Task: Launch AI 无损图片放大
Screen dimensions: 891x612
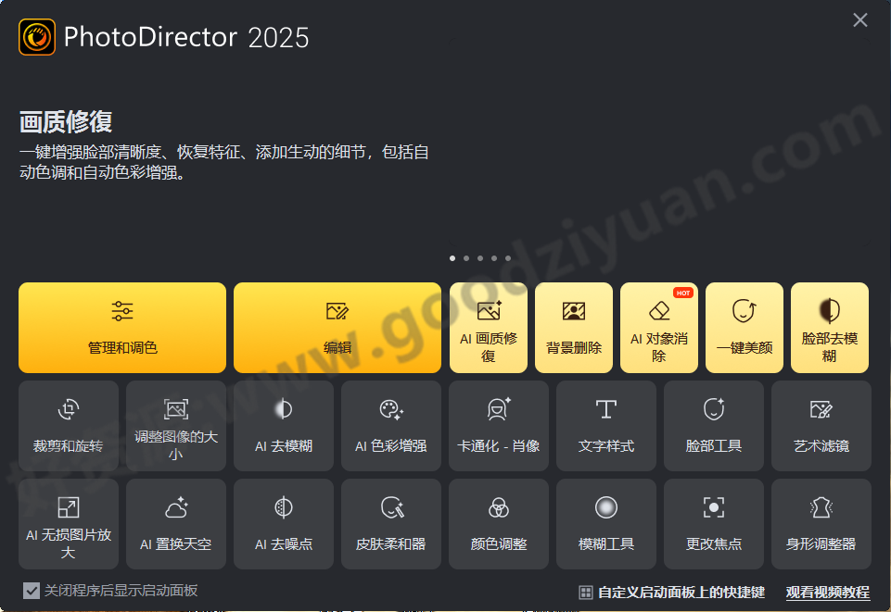Action: pos(68,524)
